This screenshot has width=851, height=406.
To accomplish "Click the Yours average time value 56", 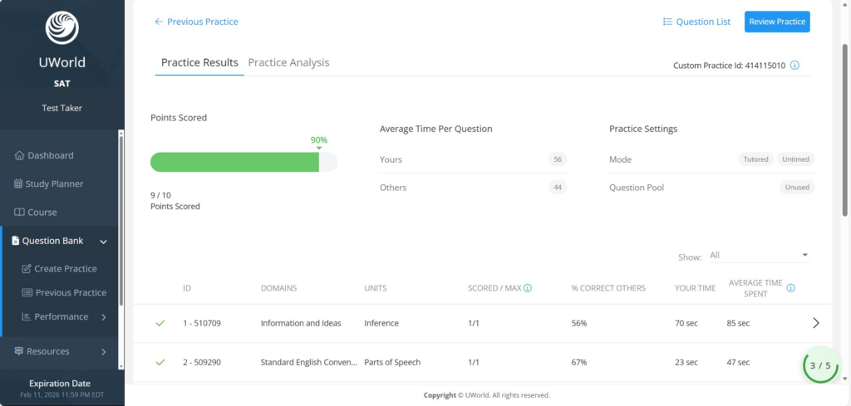I will [558, 159].
